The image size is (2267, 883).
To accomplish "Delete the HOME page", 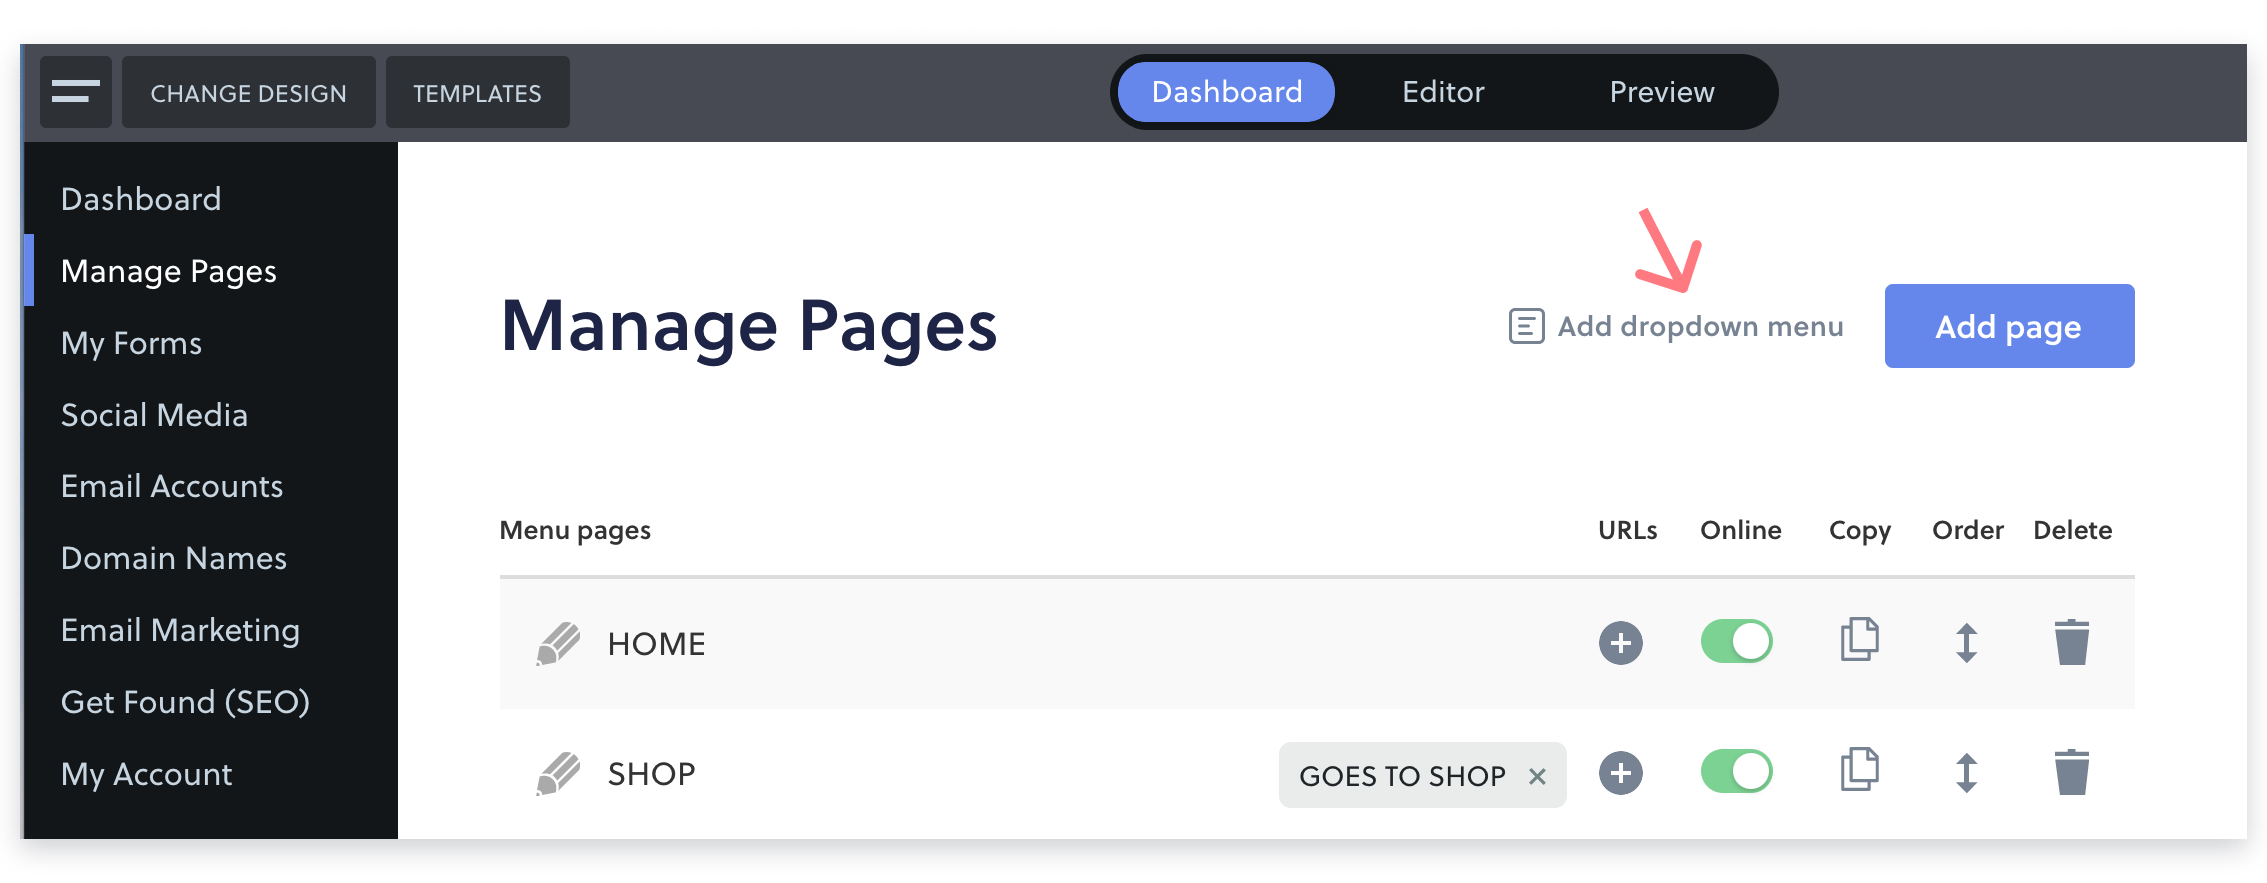I will (2072, 642).
